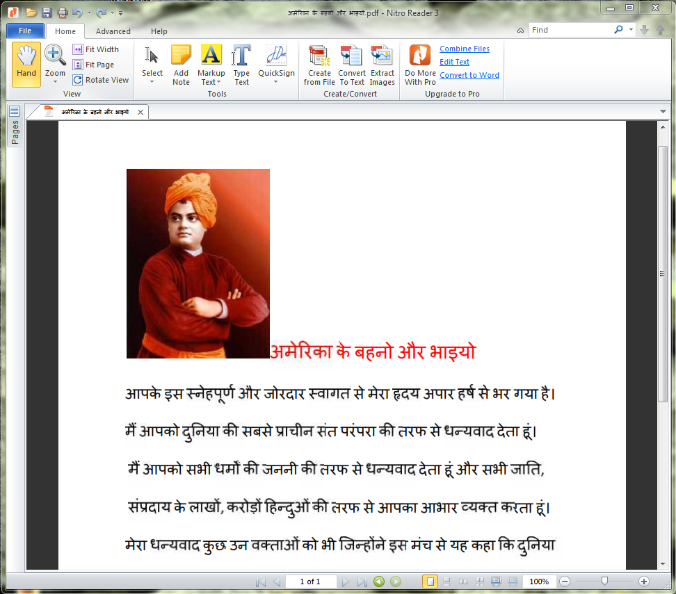Click the Convert to Word link
This screenshot has height=594, width=676.
(x=469, y=75)
